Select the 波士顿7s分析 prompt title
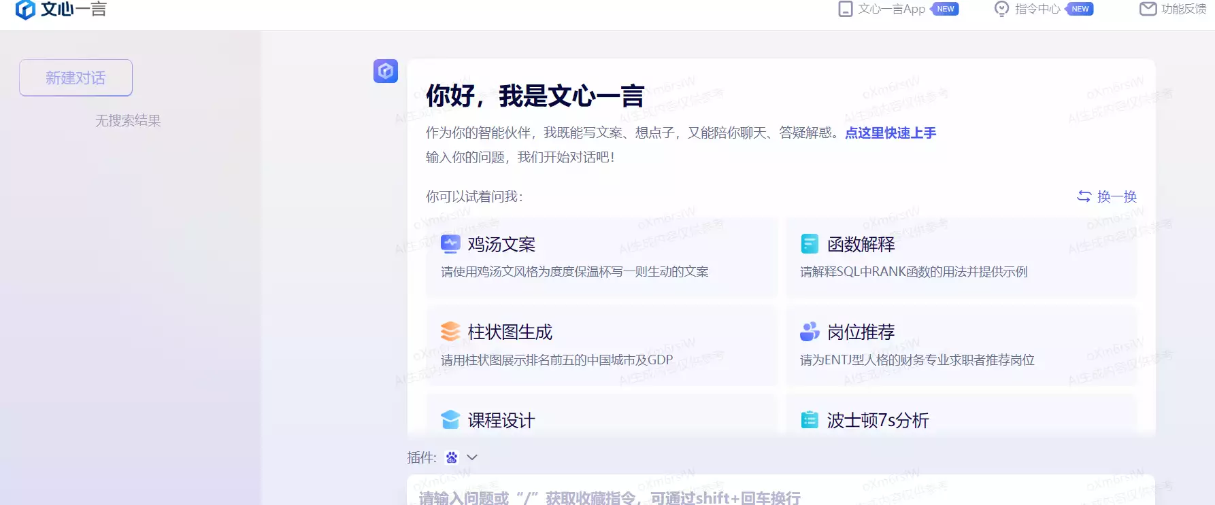 [x=878, y=420]
